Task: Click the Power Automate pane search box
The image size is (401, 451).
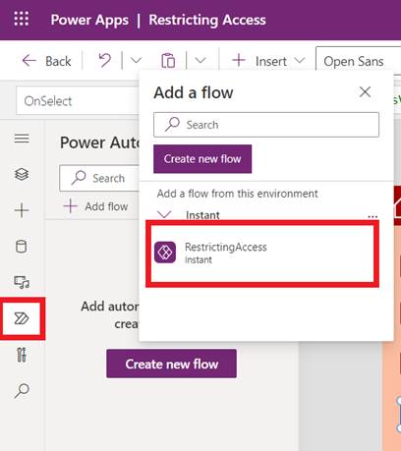Action: pos(99,178)
